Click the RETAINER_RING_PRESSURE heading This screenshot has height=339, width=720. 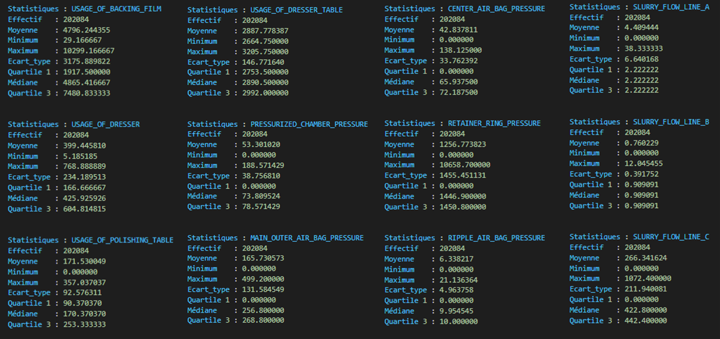(494, 123)
